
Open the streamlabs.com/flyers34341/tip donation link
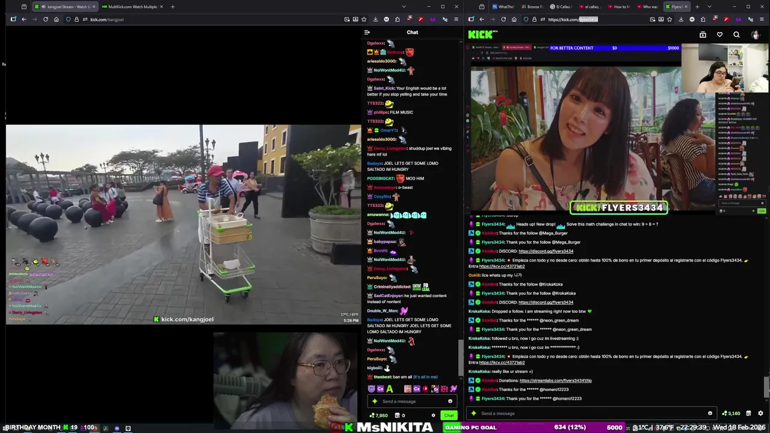click(x=555, y=381)
